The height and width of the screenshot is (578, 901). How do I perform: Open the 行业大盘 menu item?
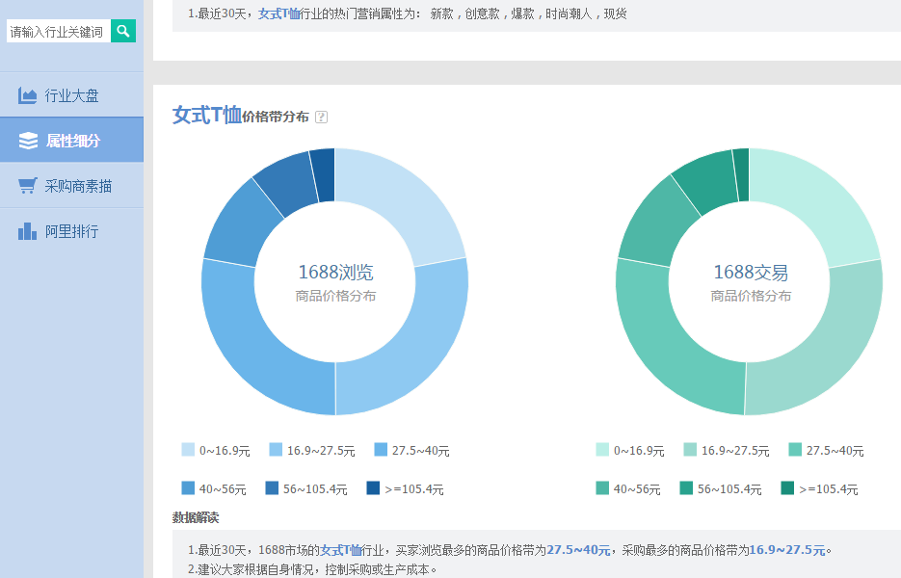click(x=71, y=95)
